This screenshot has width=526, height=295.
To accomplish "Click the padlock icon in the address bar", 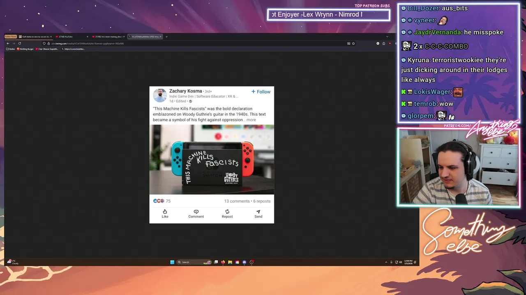I will pyautogui.click(x=48, y=43).
